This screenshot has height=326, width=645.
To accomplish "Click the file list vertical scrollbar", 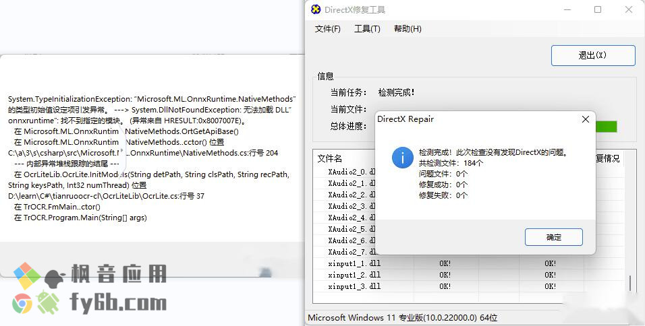I will 630,284.
